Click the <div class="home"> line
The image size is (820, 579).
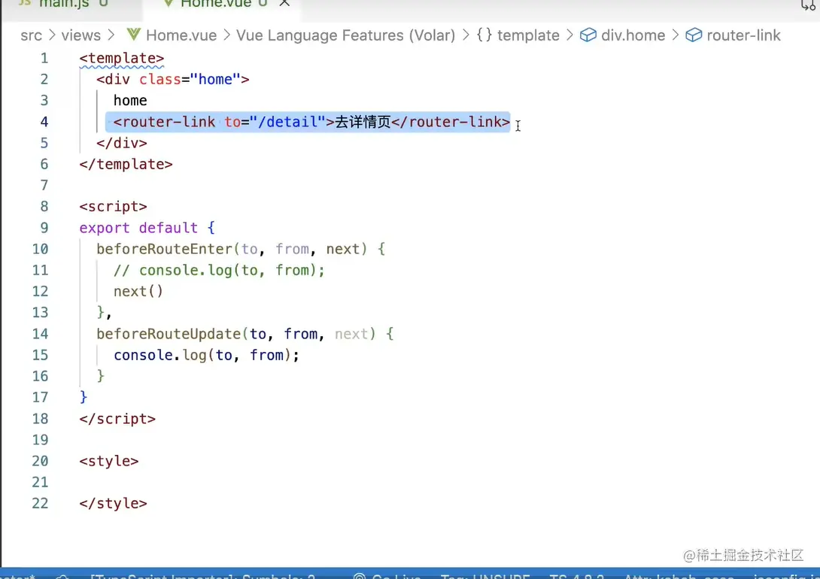point(172,80)
